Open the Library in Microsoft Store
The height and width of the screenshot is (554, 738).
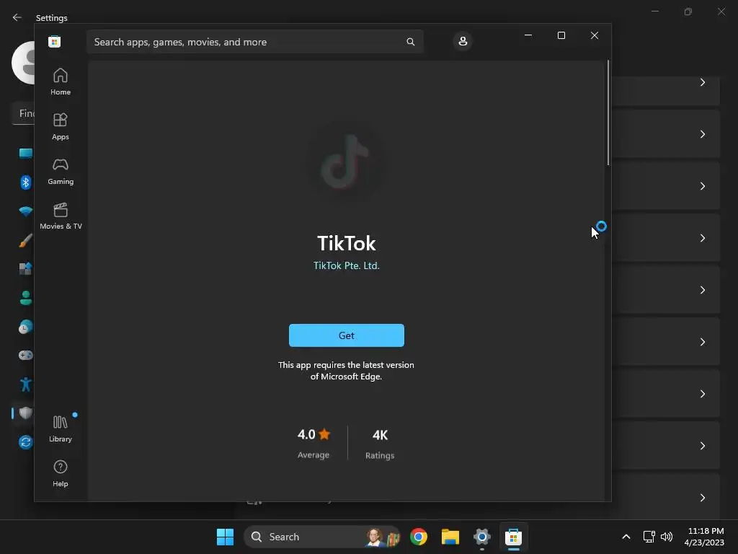[61, 428]
